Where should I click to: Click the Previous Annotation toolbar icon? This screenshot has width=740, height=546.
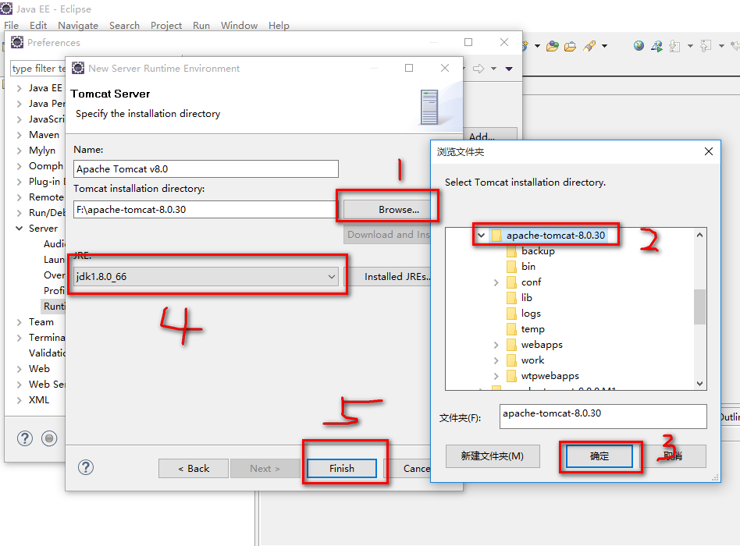point(706,46)
